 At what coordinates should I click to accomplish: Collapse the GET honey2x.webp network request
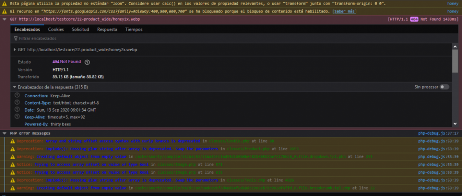(x=5, y=19)
